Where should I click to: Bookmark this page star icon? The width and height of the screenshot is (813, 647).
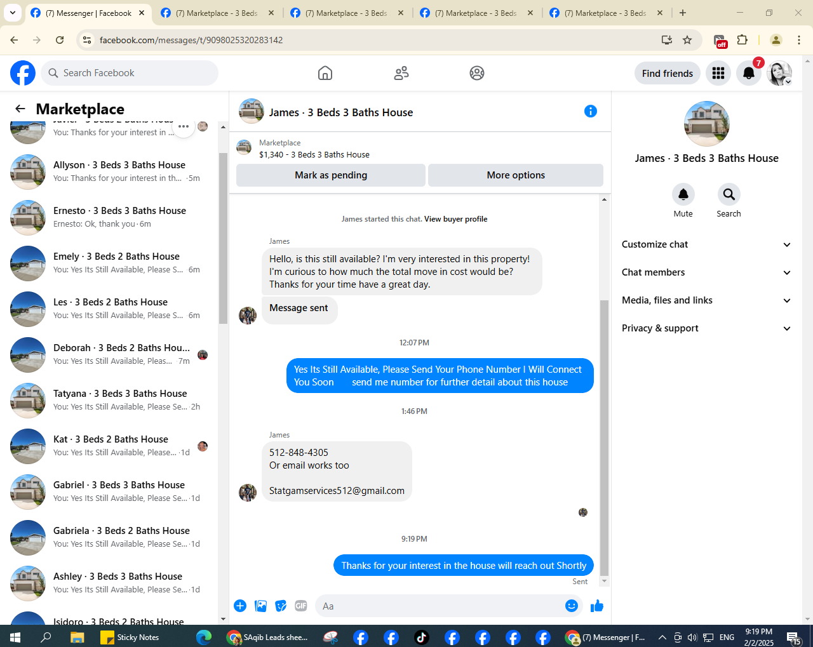(687, 40)
